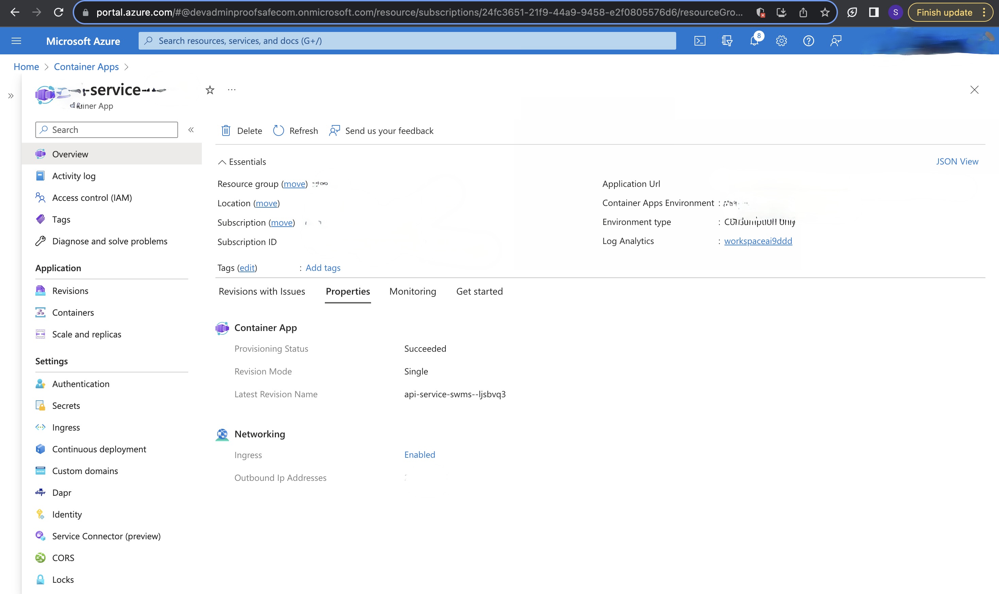Open the workspaceai9ddd Log Analytics link

[x=758, y=241]
